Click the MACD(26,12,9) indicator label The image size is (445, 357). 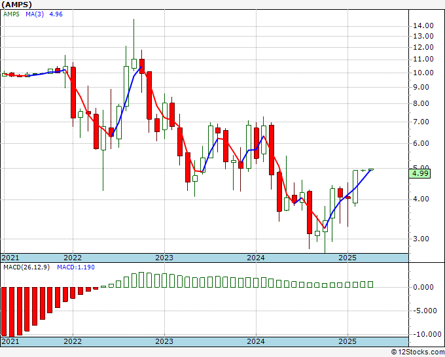(x=26, y=267)
